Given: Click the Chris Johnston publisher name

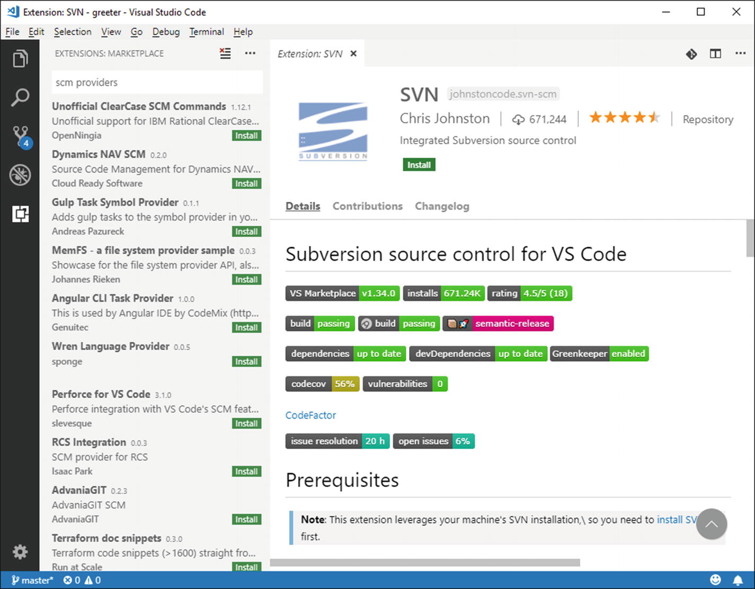Looking at the screenshot, I should click(x=445, y=118).
